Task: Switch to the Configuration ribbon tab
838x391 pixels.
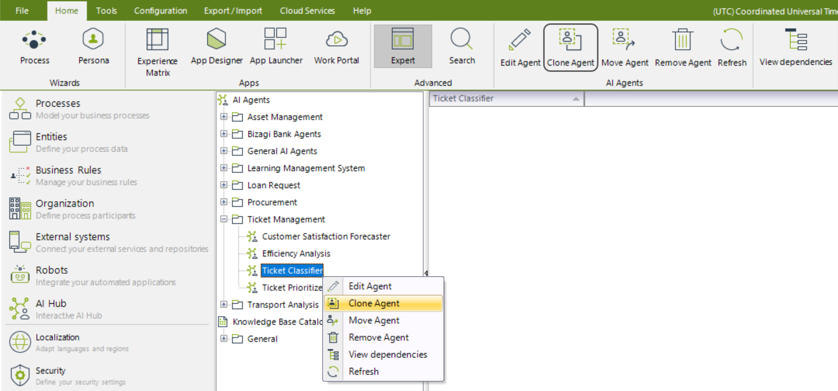Action: [x=160, y=11]
